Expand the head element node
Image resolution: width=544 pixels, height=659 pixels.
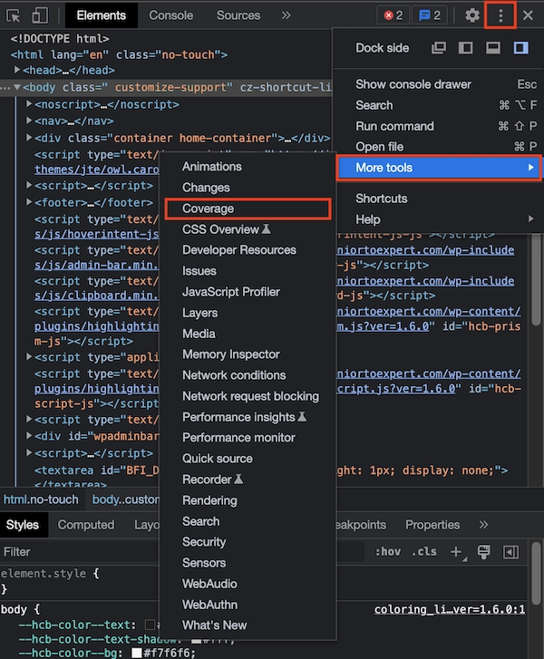click(x=17, y=70)
